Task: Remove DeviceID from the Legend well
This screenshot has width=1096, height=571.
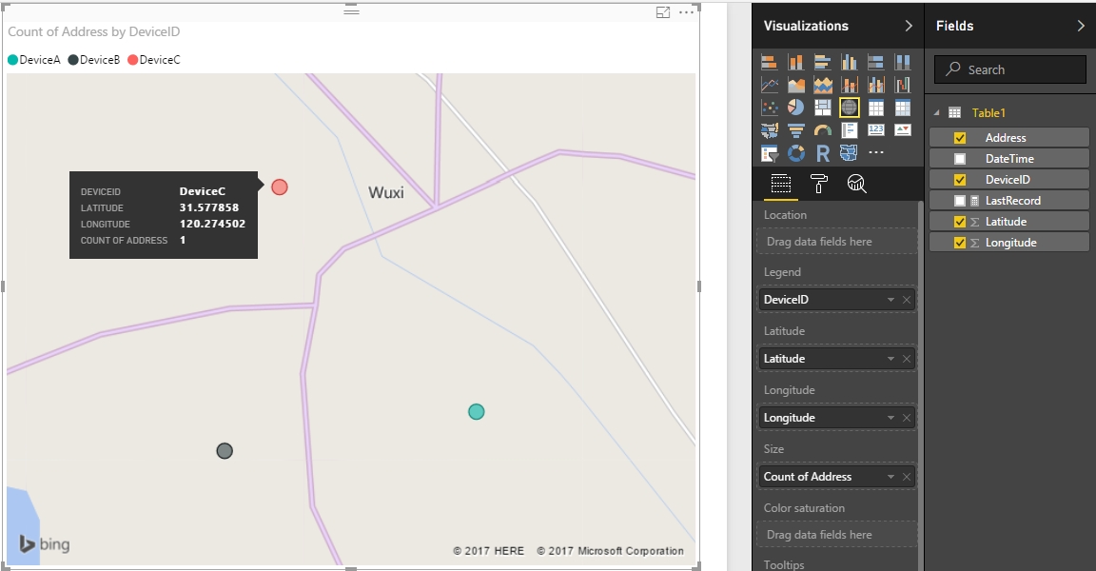Action: click(x=907, y=300)
